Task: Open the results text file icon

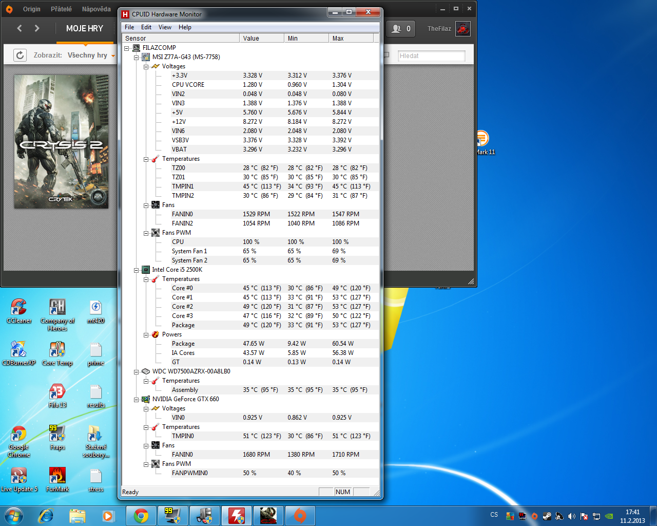Action: pyautogui.click(x=96, y=396)
